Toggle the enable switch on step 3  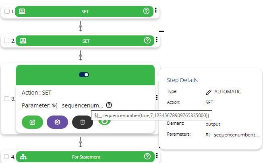(85, 74)
